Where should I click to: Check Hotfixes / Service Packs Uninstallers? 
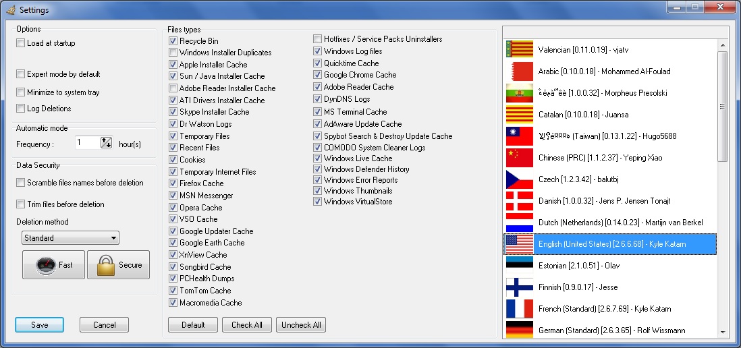click(318, 39)
